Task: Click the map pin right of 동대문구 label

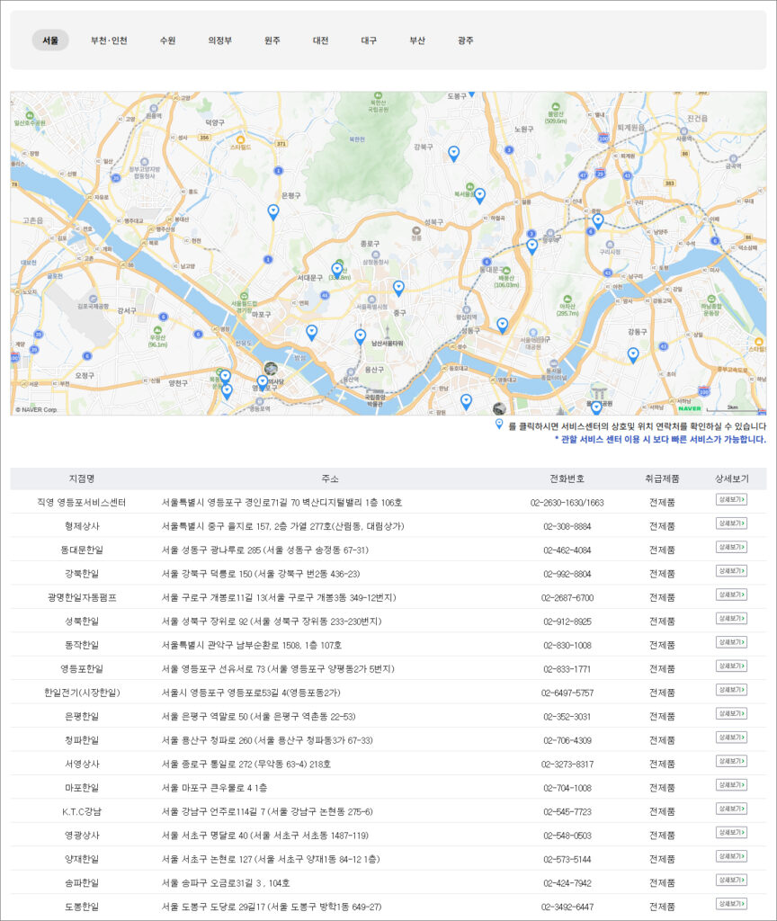Action: coord(531,246)
